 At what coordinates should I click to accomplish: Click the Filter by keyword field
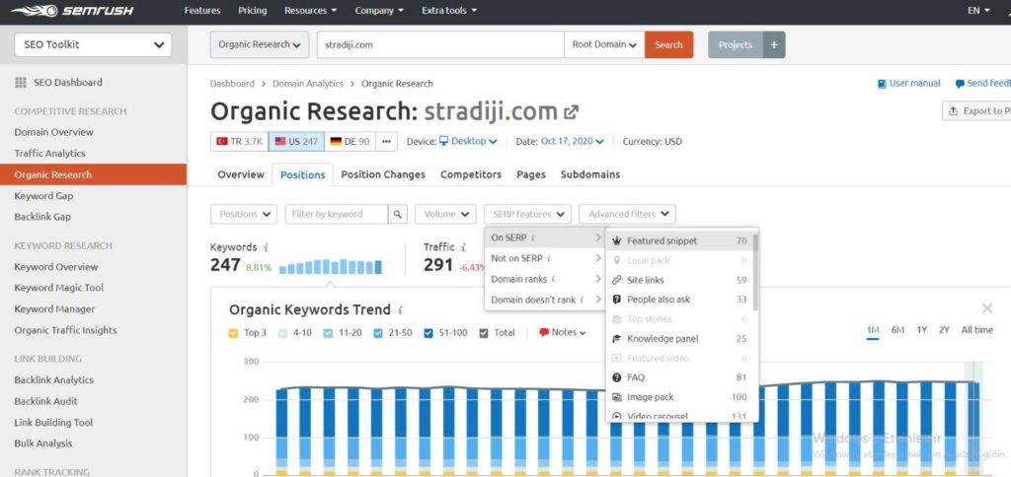pos(337,215)
